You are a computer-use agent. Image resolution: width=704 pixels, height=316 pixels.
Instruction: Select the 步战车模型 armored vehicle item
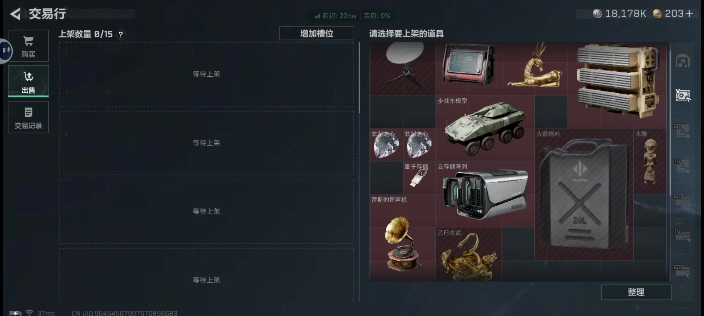point(485,128)
